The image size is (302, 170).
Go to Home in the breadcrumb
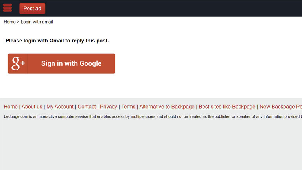(9, 22)
